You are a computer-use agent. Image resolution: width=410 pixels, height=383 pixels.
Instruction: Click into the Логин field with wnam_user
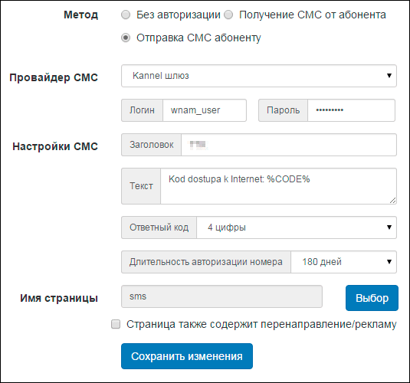point(205,110)
